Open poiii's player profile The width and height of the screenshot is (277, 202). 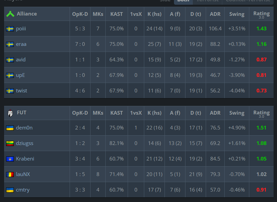coord(21,29)
